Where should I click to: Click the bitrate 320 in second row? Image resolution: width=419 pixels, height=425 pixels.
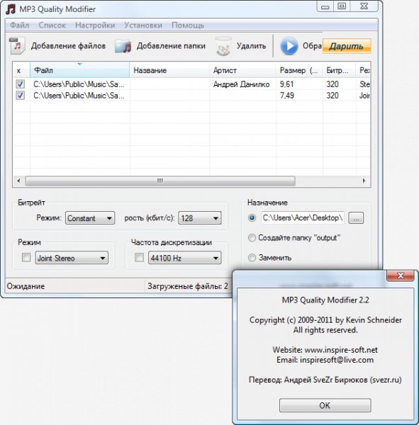[333, 96]
